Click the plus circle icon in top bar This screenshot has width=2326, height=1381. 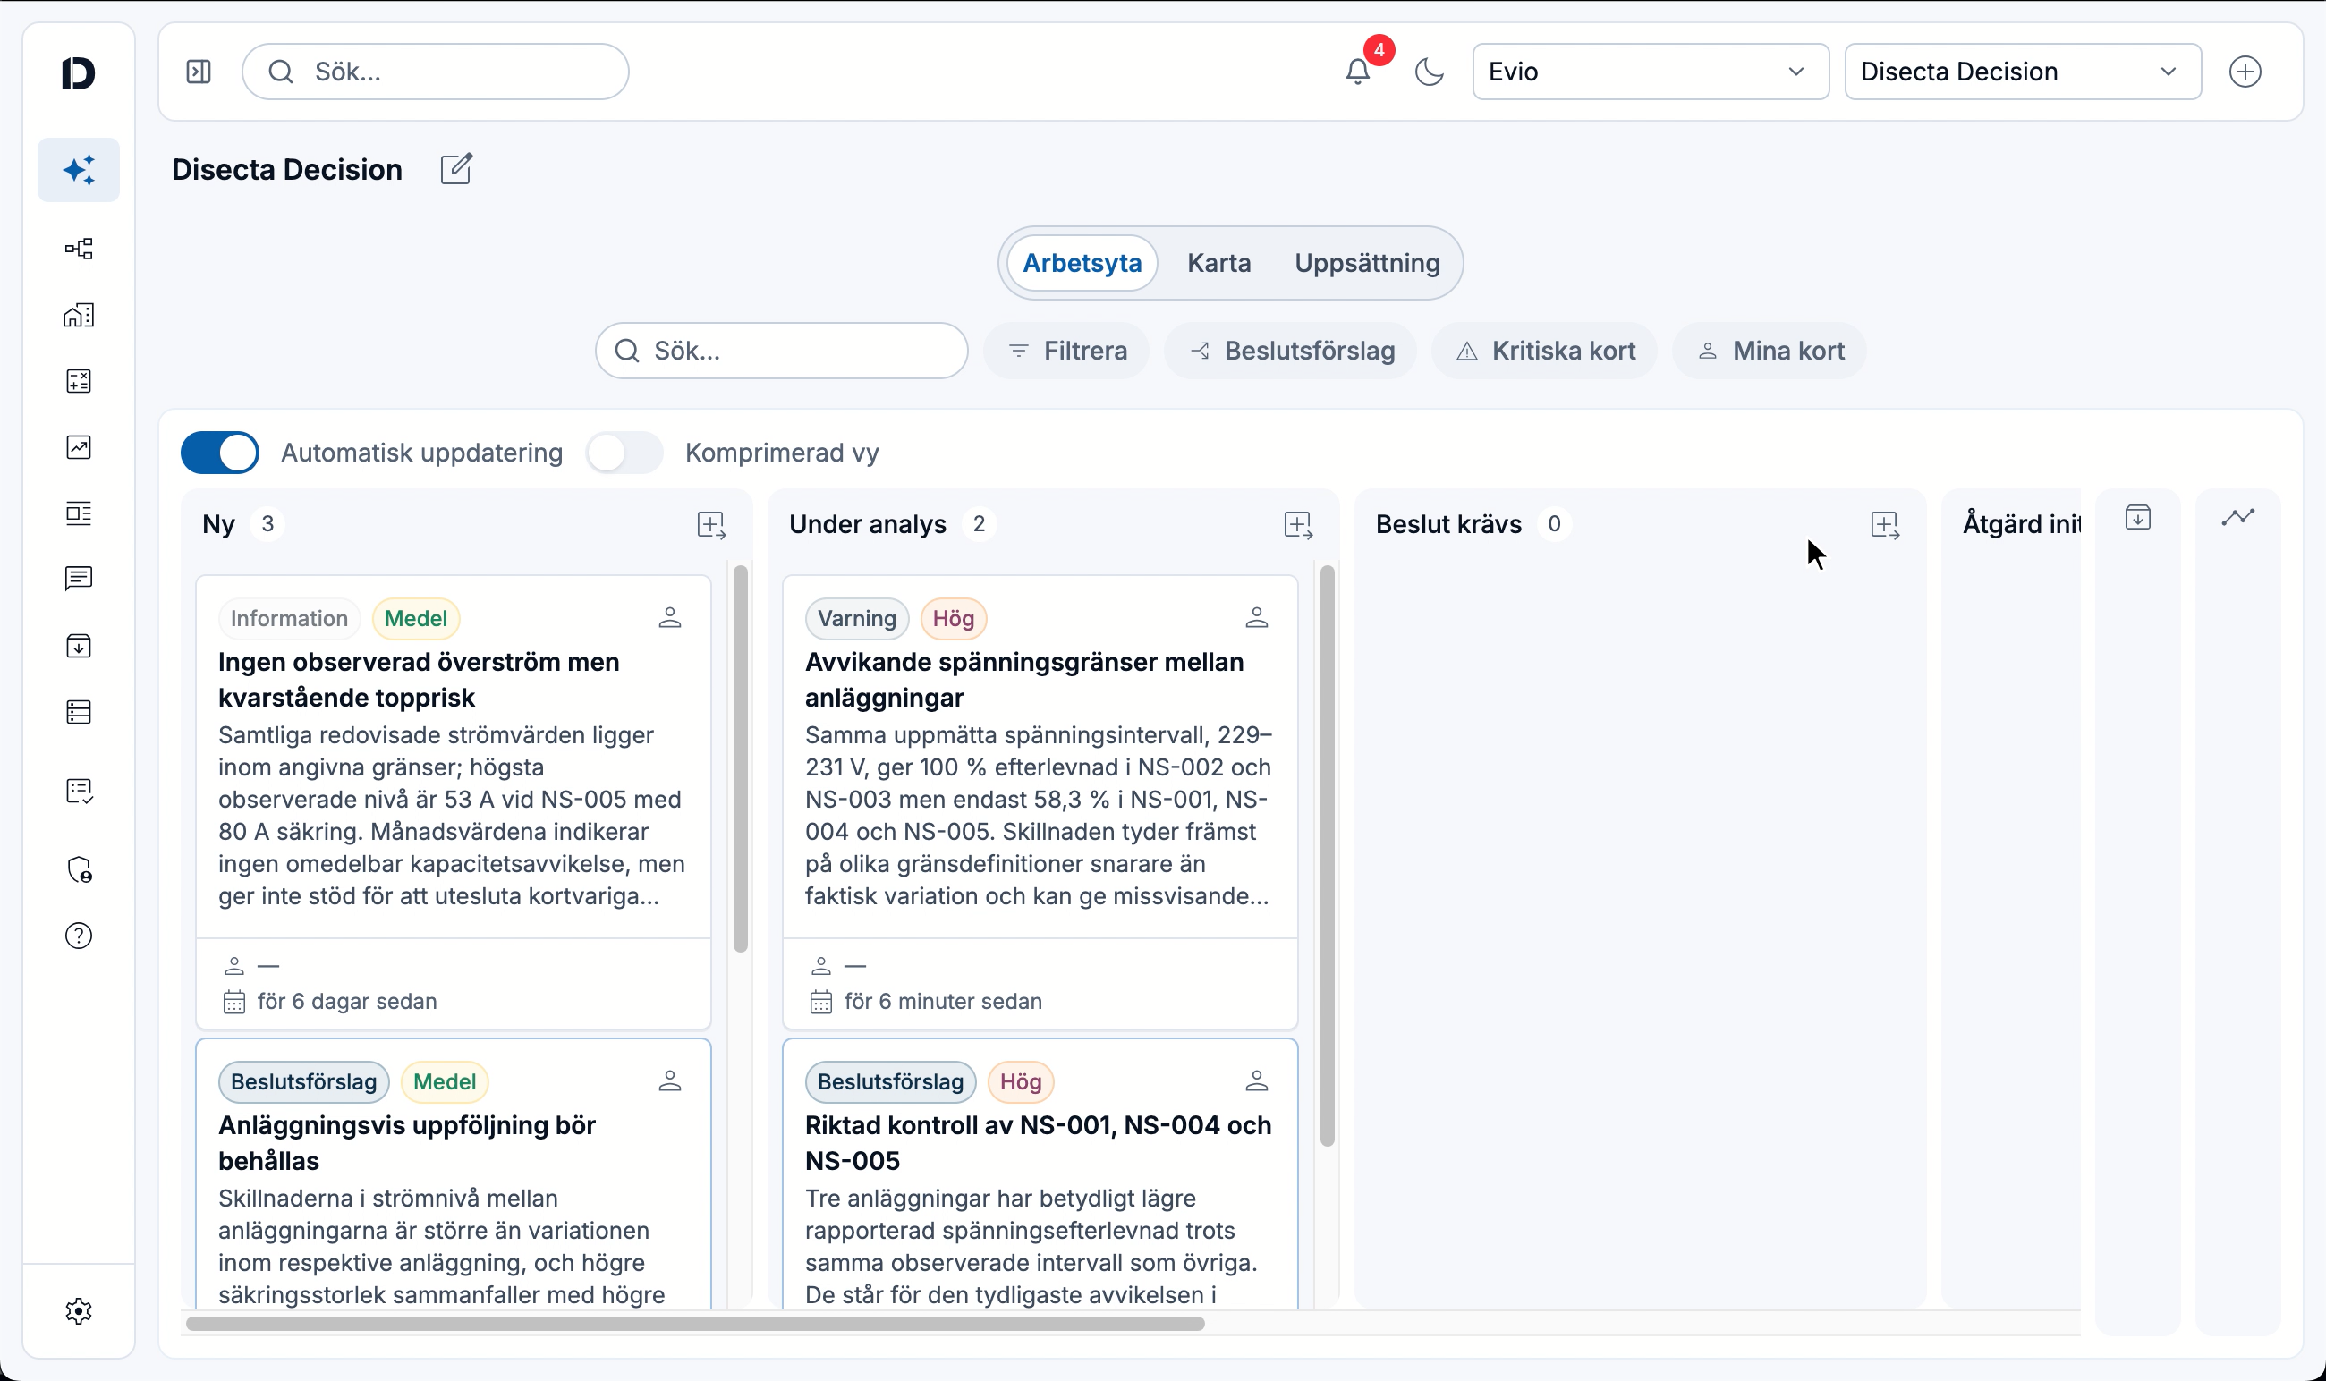click(x=2245, y=72)
